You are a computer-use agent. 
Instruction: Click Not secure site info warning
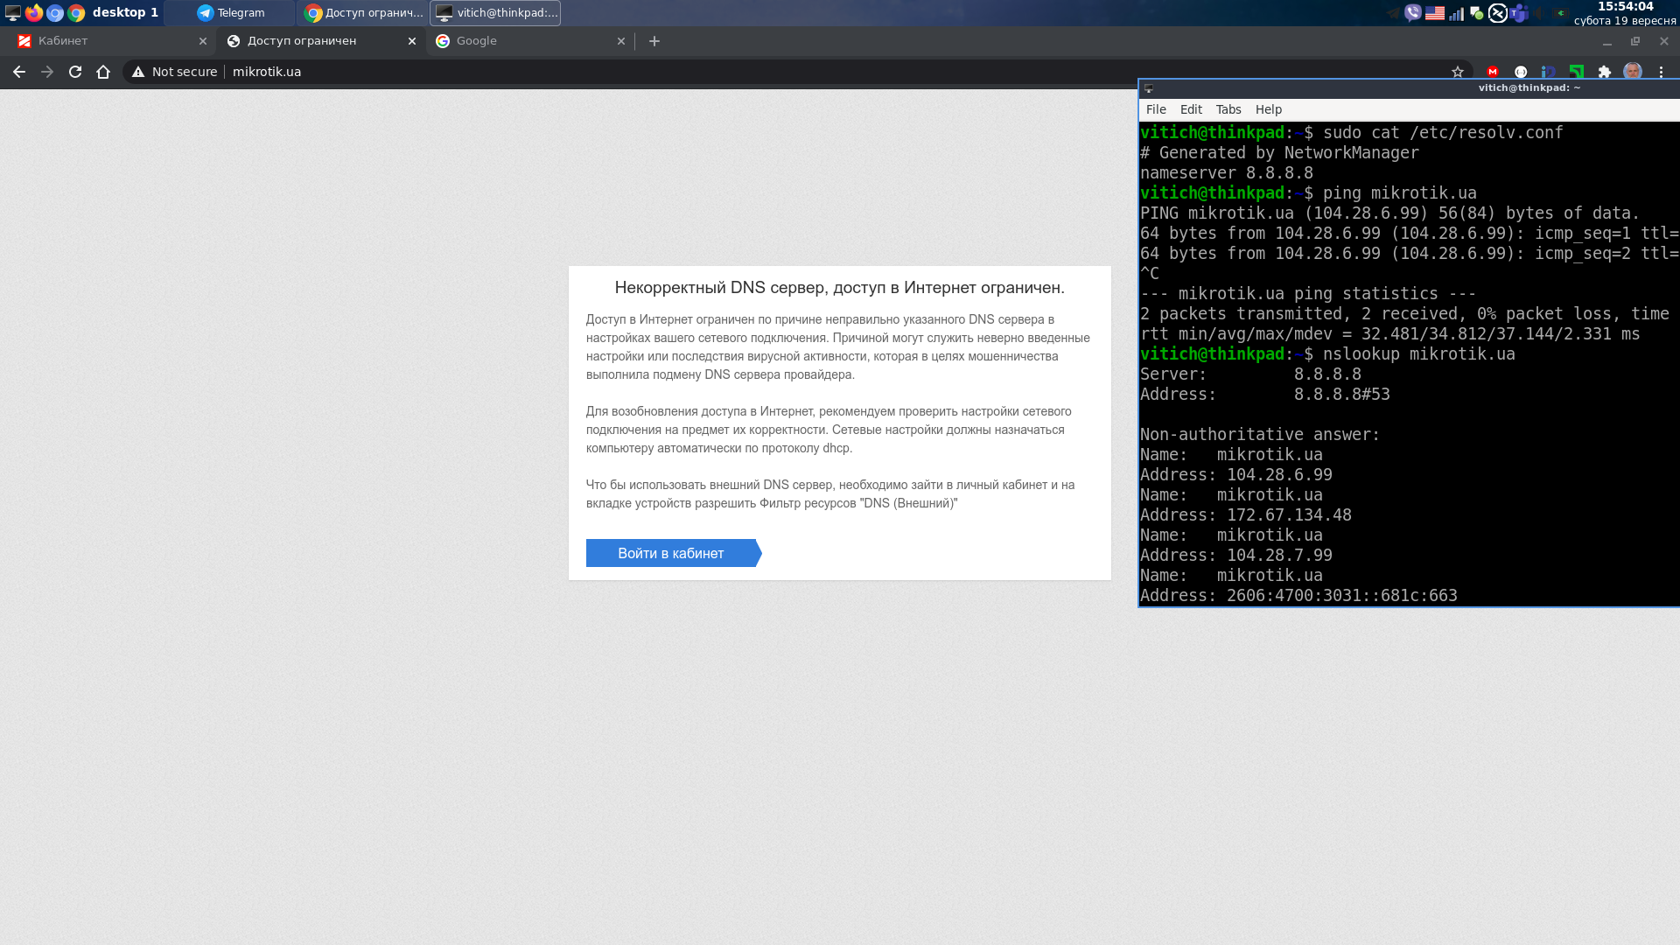pos(174,72)
